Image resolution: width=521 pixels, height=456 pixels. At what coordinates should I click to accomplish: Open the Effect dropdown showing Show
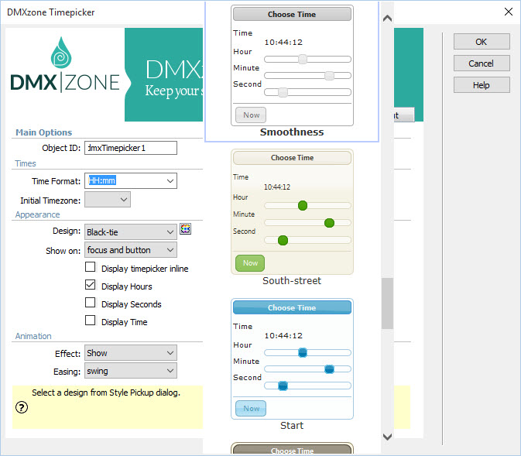point(131,353)
